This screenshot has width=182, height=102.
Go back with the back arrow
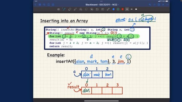[35, 5]
